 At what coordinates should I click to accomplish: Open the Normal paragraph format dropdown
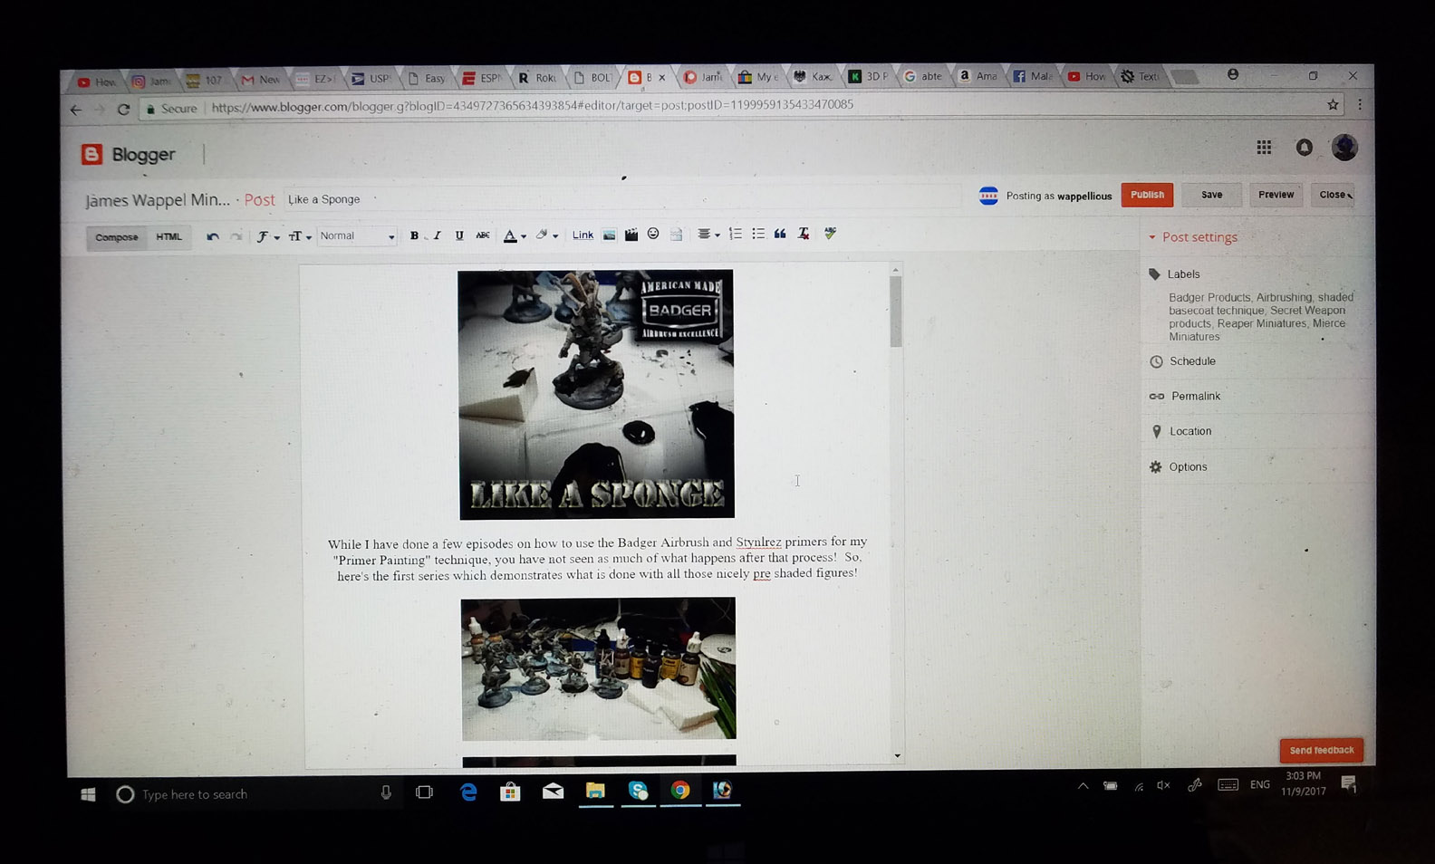(357, 236)
